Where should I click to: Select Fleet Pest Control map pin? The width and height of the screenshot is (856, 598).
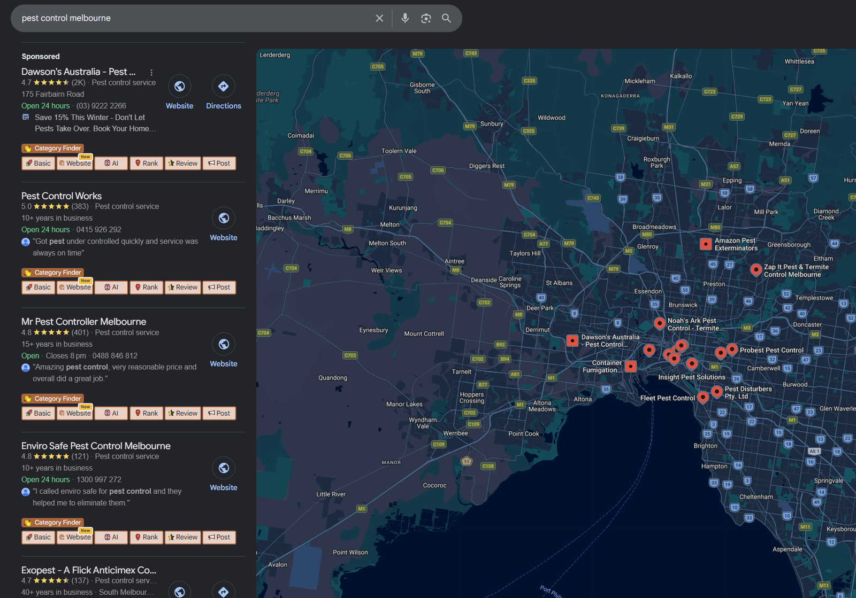[x=703, y=397]
